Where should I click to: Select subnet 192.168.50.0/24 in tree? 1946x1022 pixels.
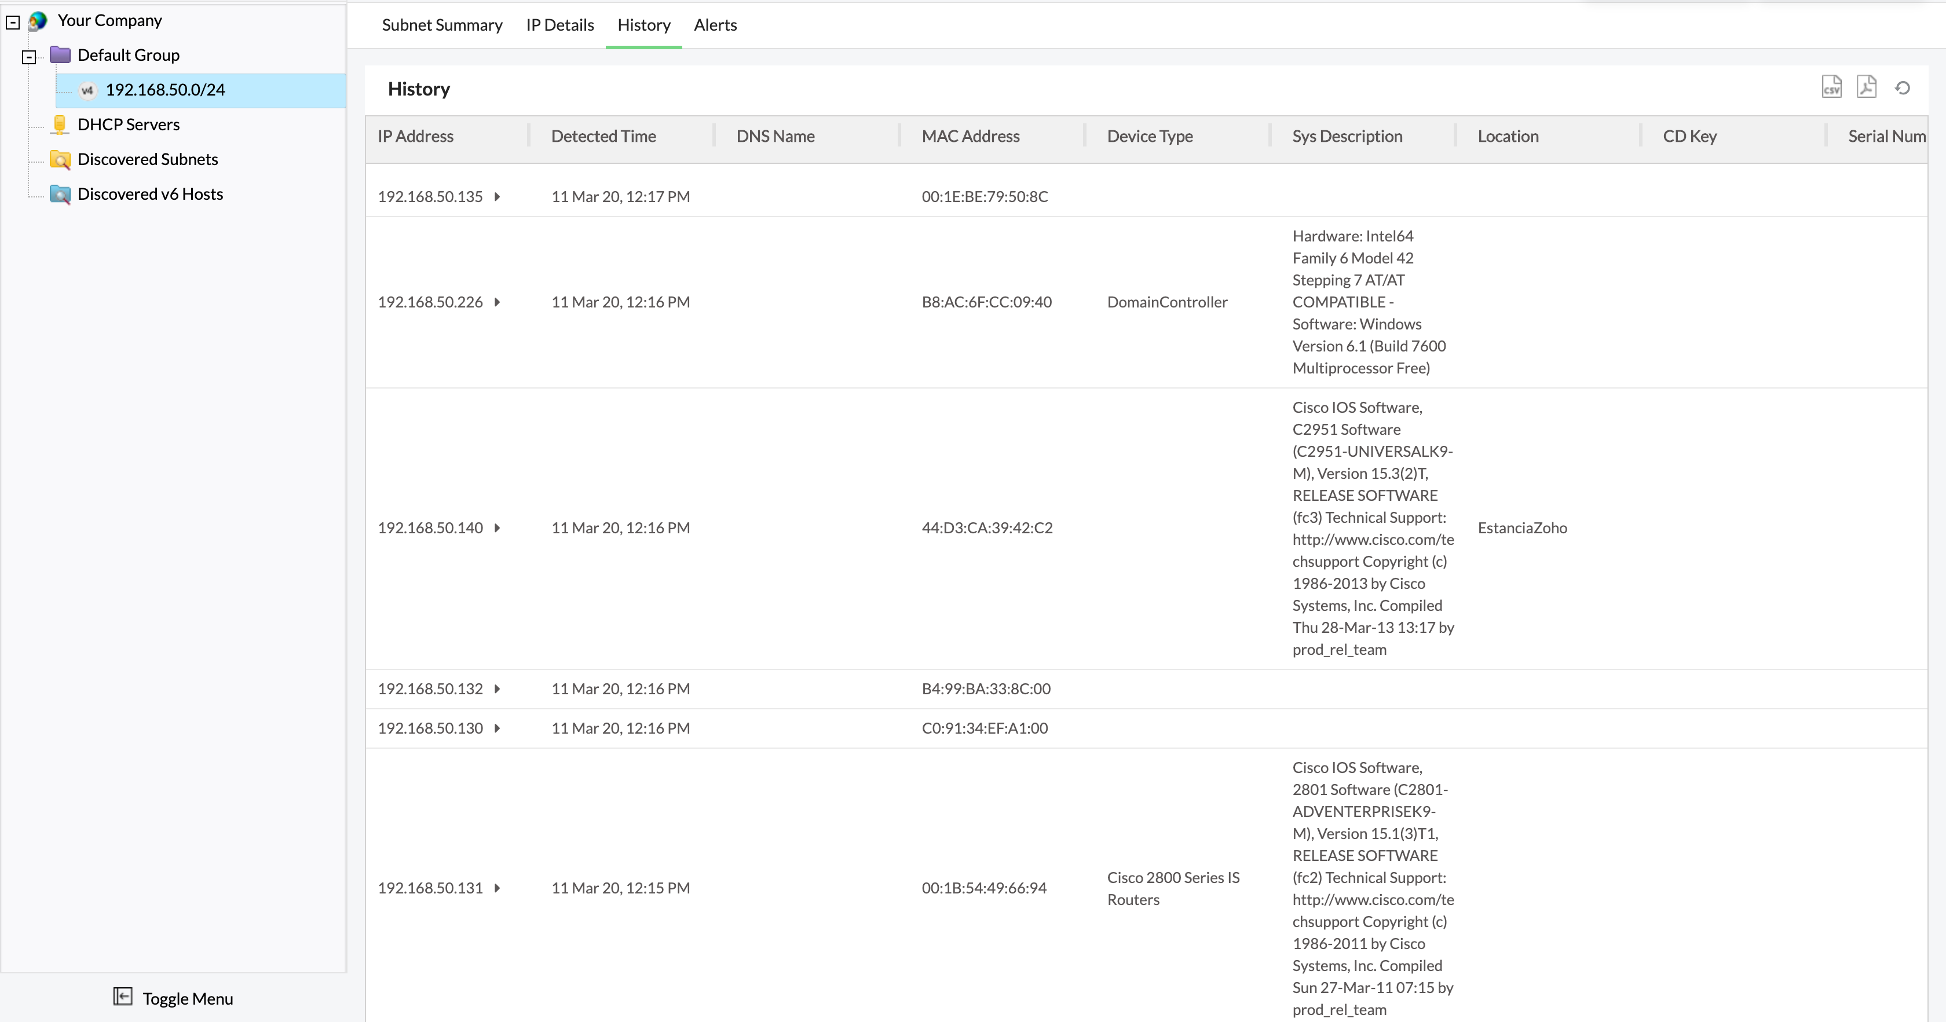(164, 90)
